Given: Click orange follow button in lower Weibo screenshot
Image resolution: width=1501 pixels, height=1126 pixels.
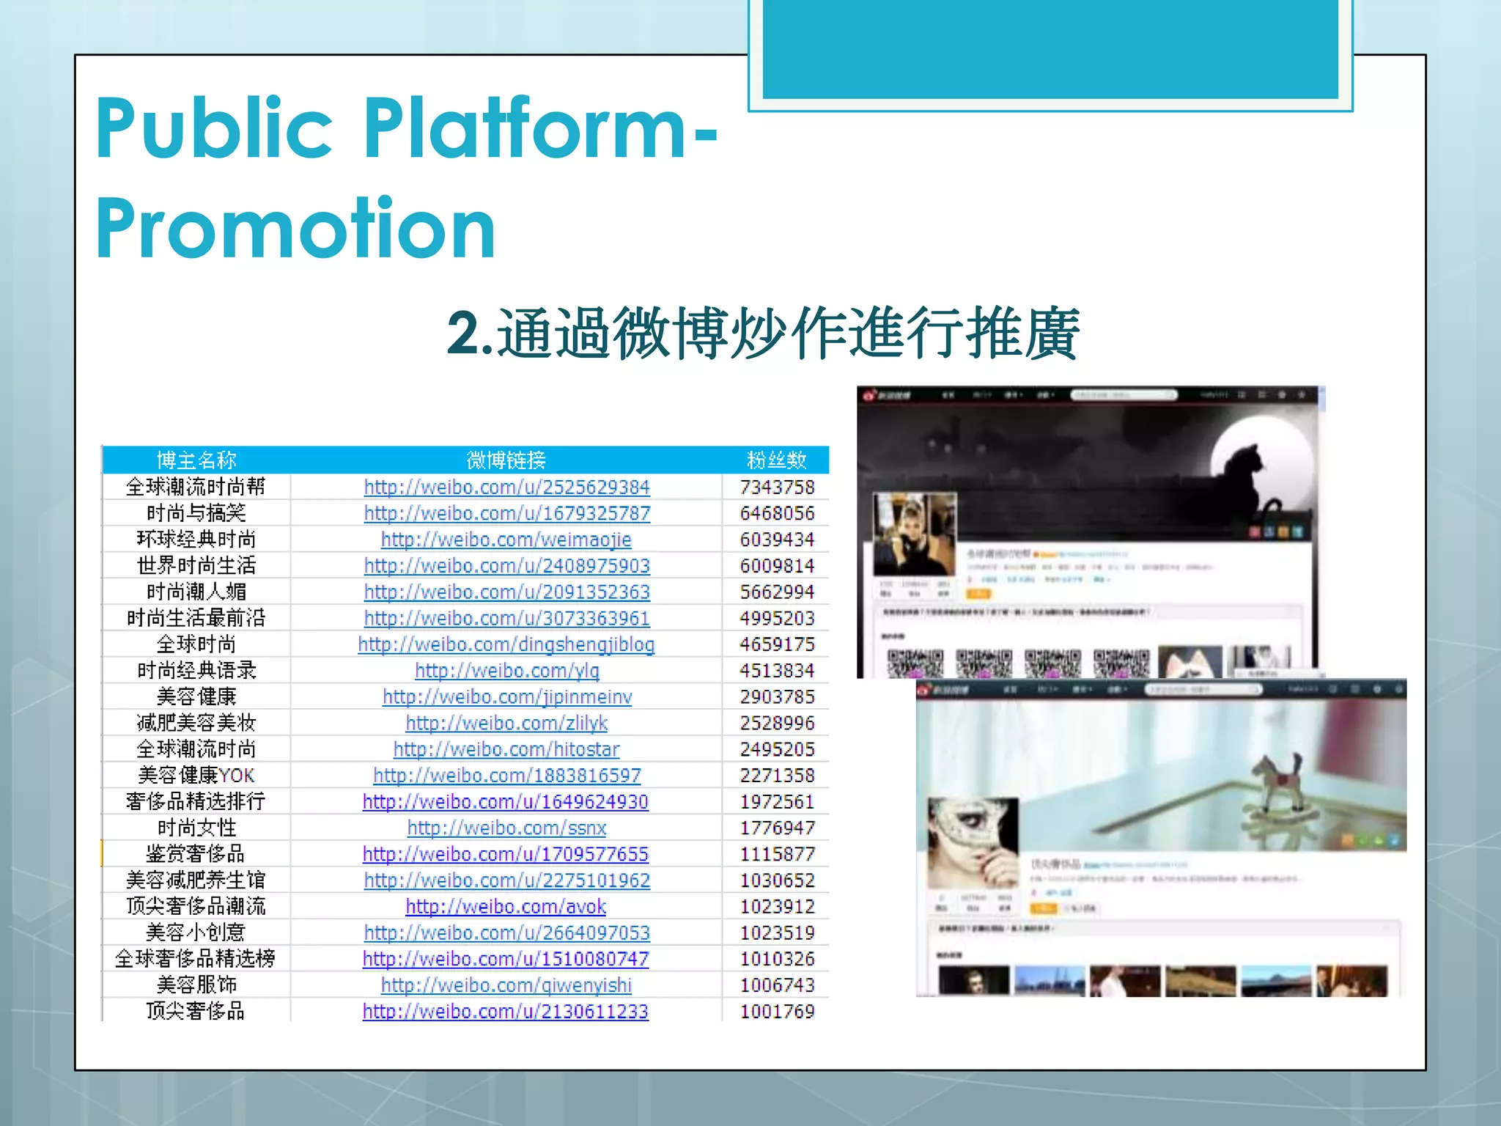Looking at the screenshot, I should tap(1044, 908).
